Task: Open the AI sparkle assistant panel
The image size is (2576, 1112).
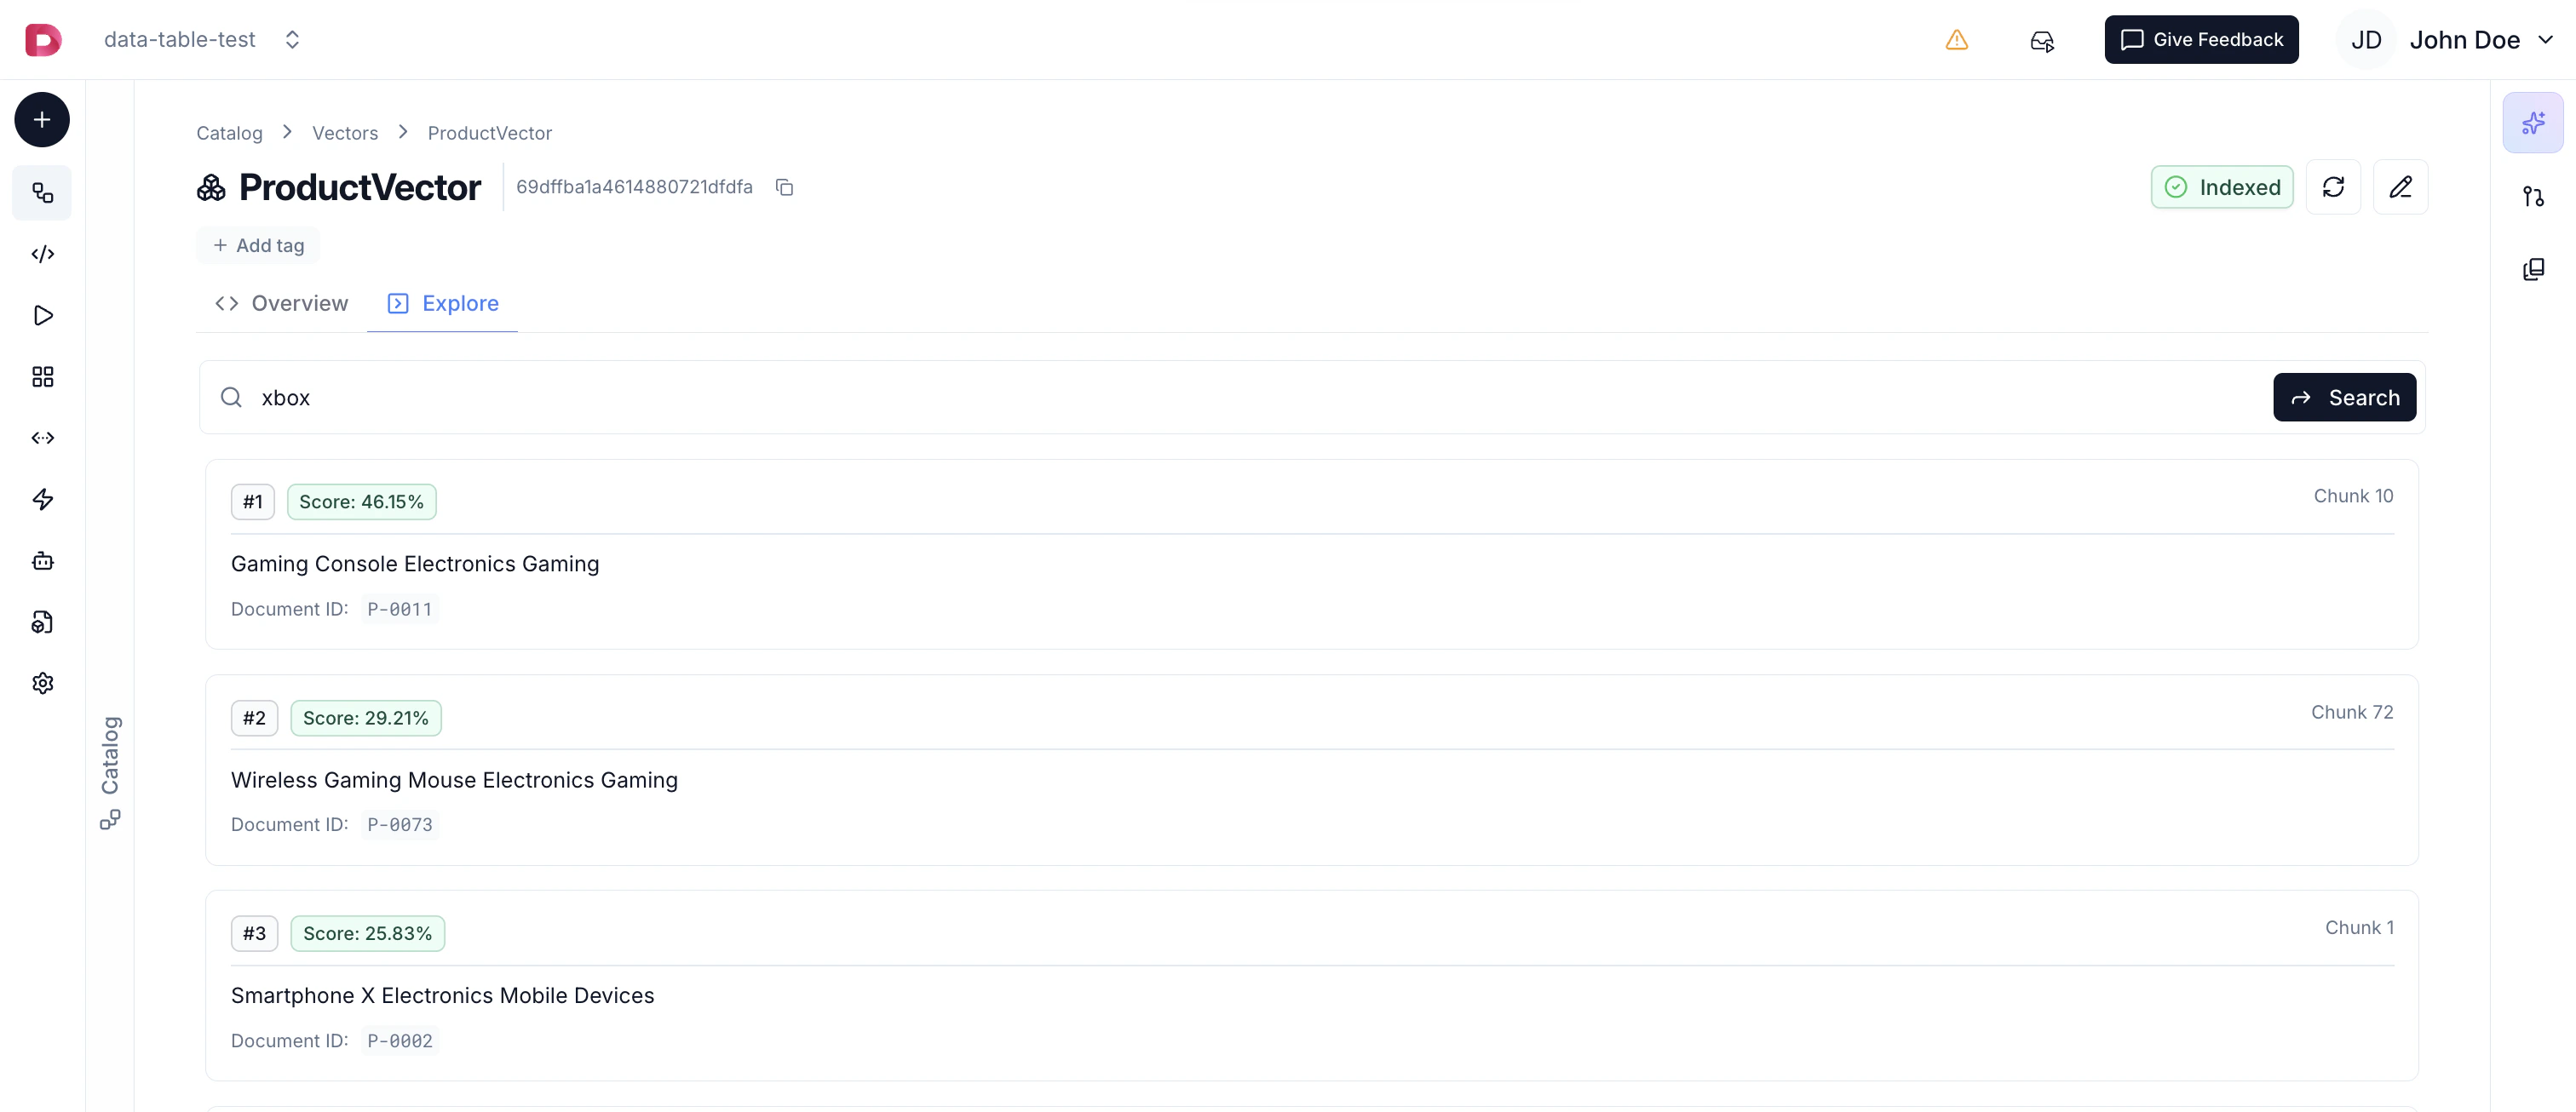Action: point(2533,123)
